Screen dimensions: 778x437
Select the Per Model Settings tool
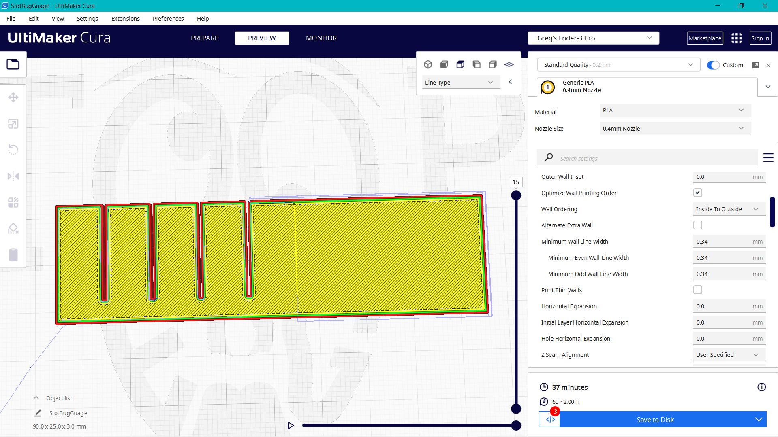pos(13,203)
